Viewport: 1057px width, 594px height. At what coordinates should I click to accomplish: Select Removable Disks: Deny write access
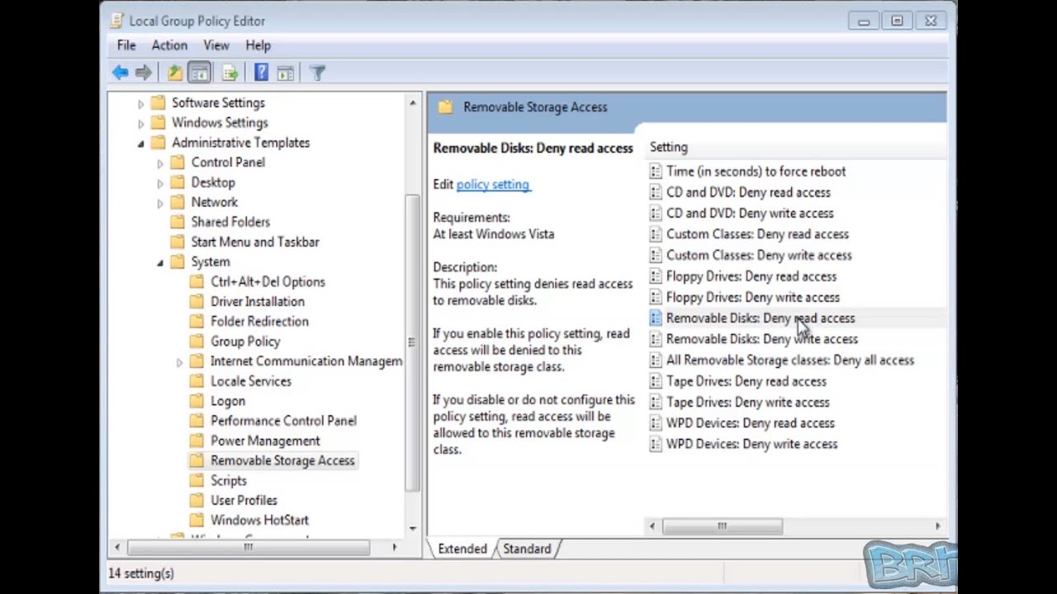point(761,339)
